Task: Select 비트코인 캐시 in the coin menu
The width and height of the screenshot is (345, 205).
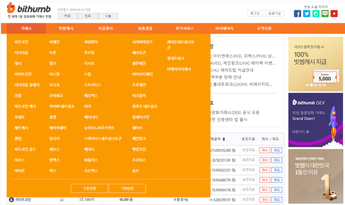Action: [x=25, y=106]
